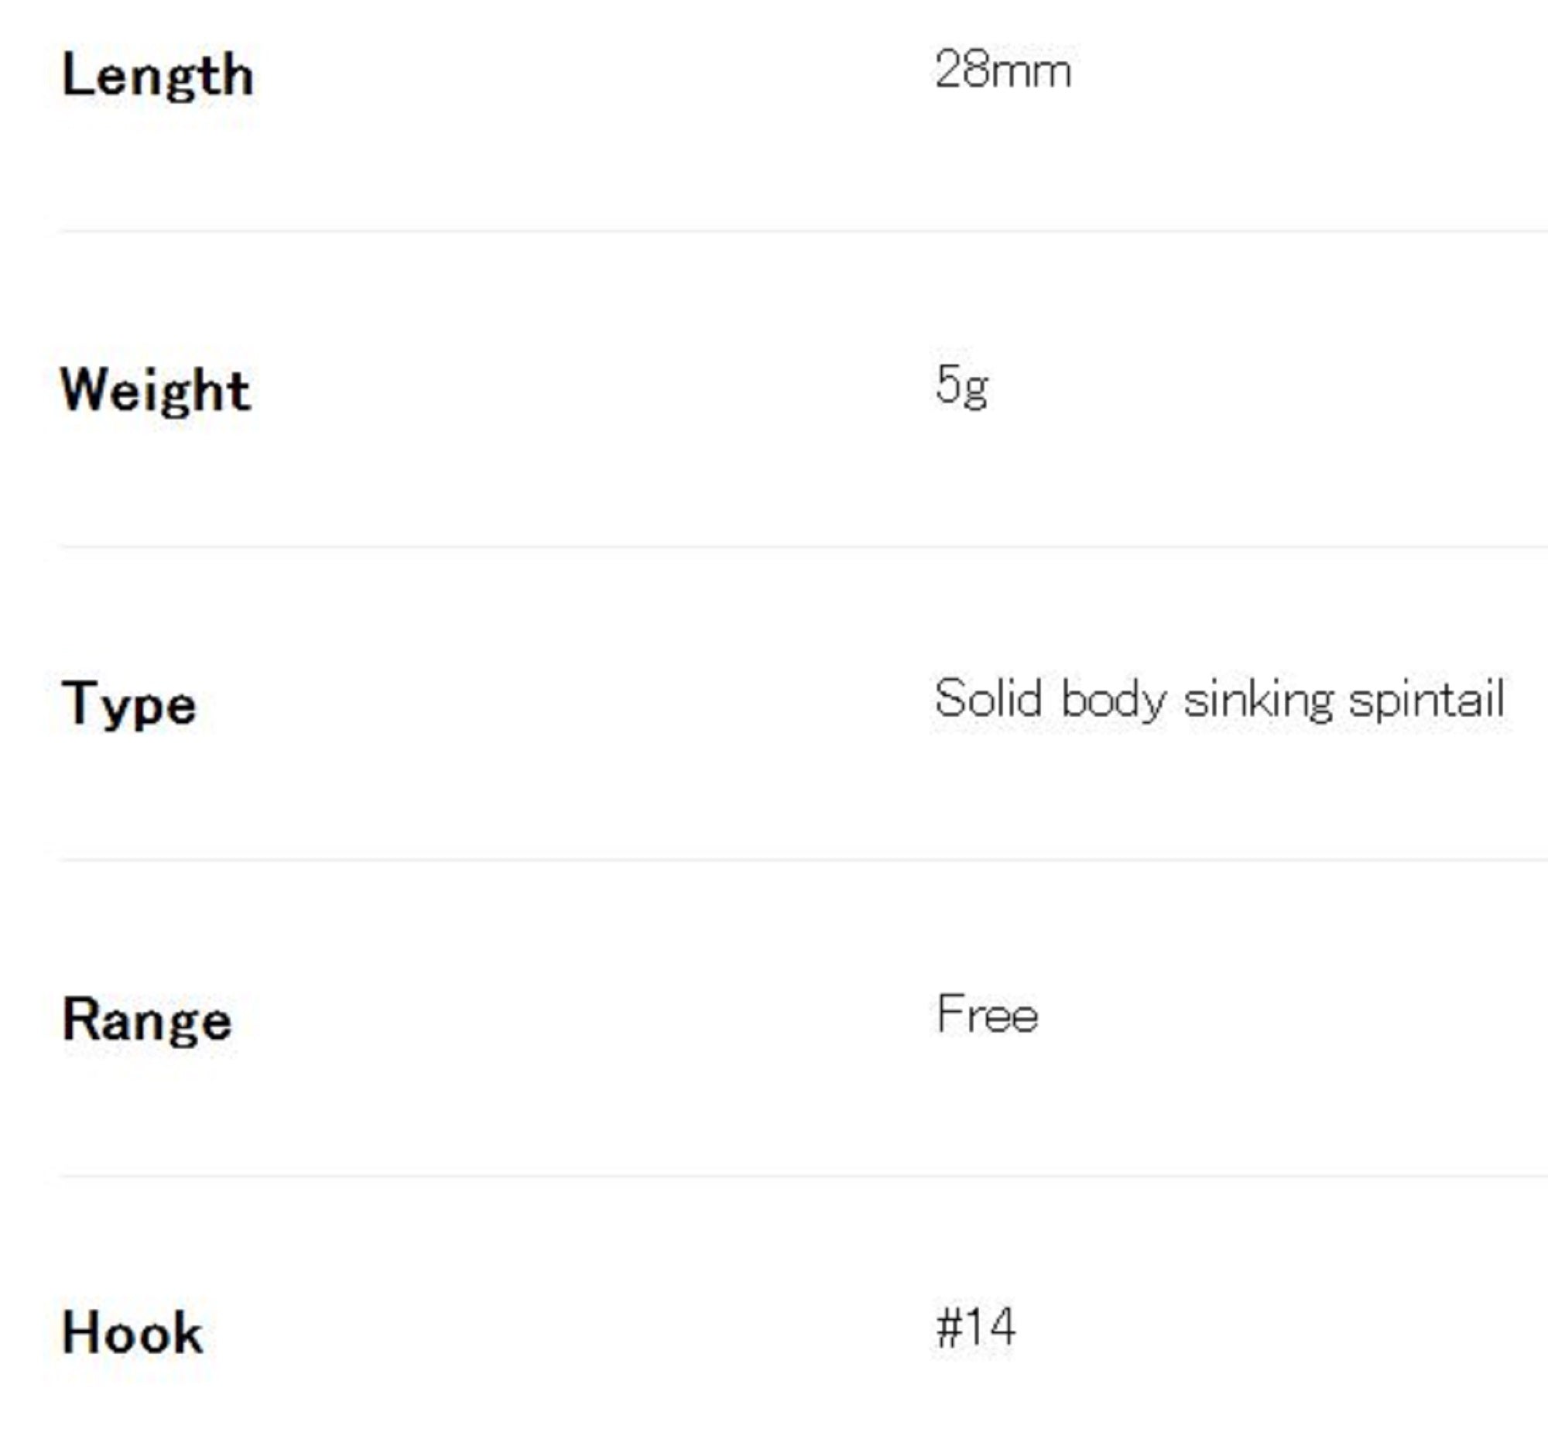Screen dimensions: 1548x1453
Task: Click the Range label
Action: [146, 1019]
